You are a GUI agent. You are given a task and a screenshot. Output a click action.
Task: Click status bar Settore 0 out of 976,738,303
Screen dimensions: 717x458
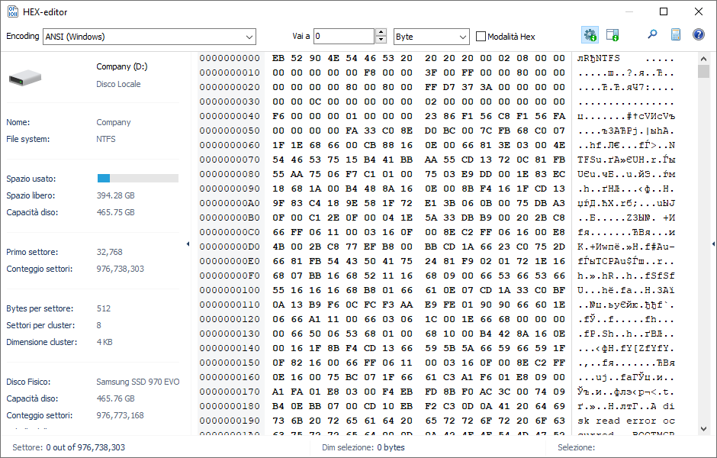[x=69, y=447]
